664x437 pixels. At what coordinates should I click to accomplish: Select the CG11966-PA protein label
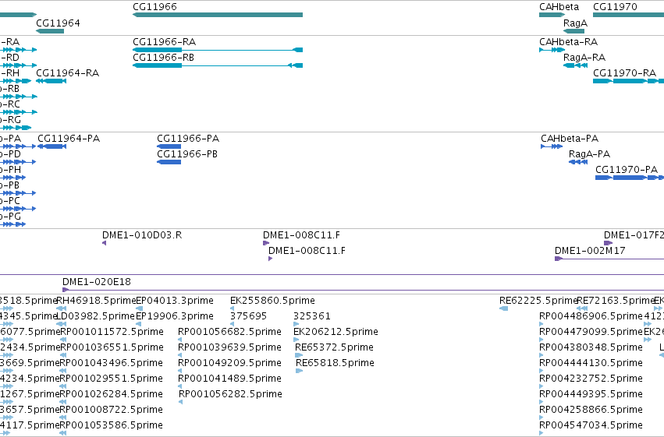188,139
